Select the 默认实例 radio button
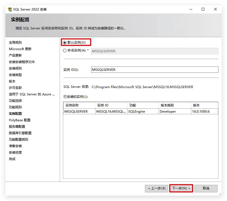Image resolution: width=227 pixels, height=201 pixels. pos(65,43)
